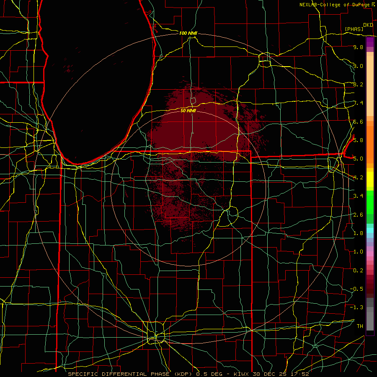Click the 0.2 legend value
Image resolution: width=377 pixels, height=377 pixels.
pos(358,271)
